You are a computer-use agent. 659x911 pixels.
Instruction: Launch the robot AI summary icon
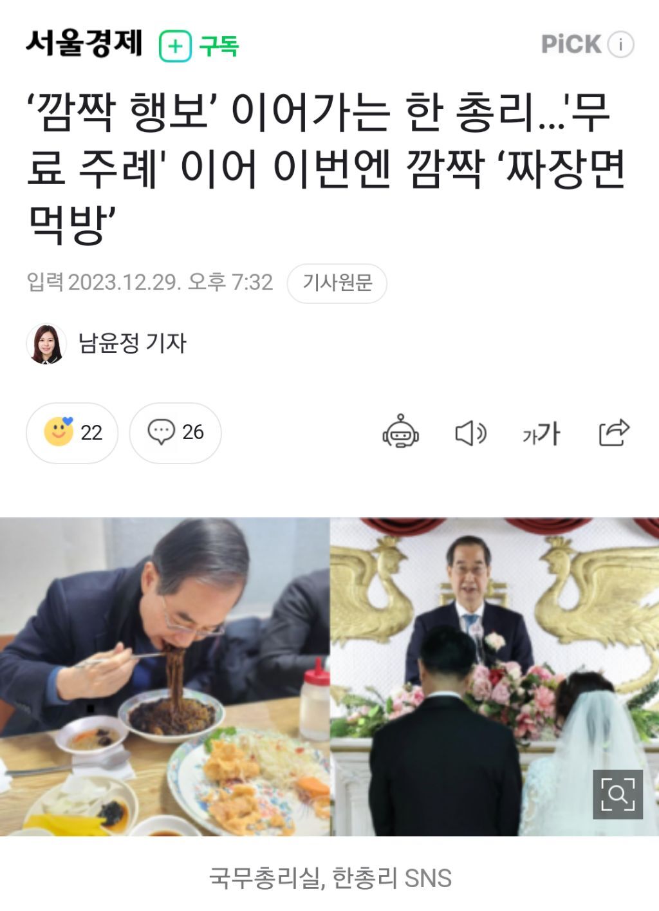point(400,433)
